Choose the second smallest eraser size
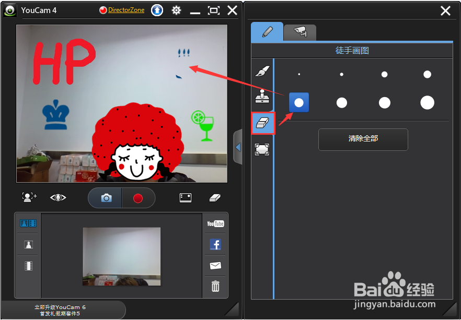 342,74
